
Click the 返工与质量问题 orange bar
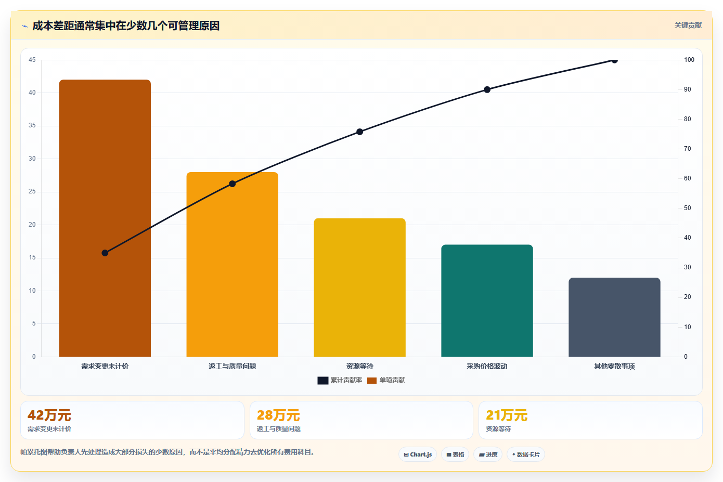233,264
